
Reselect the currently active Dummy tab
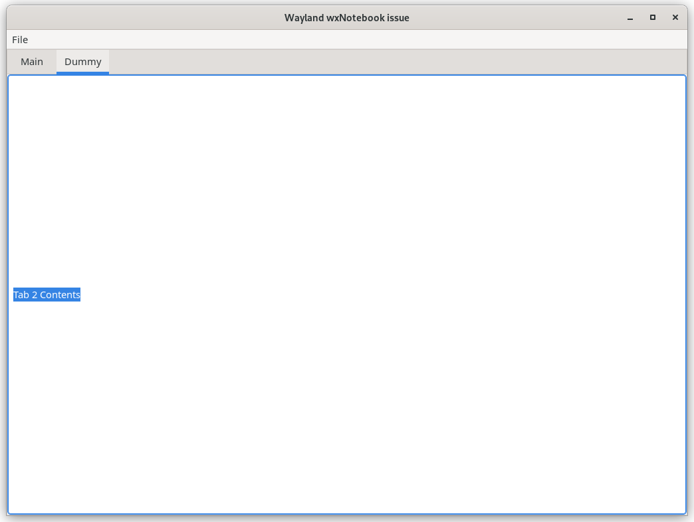[82, 61]
